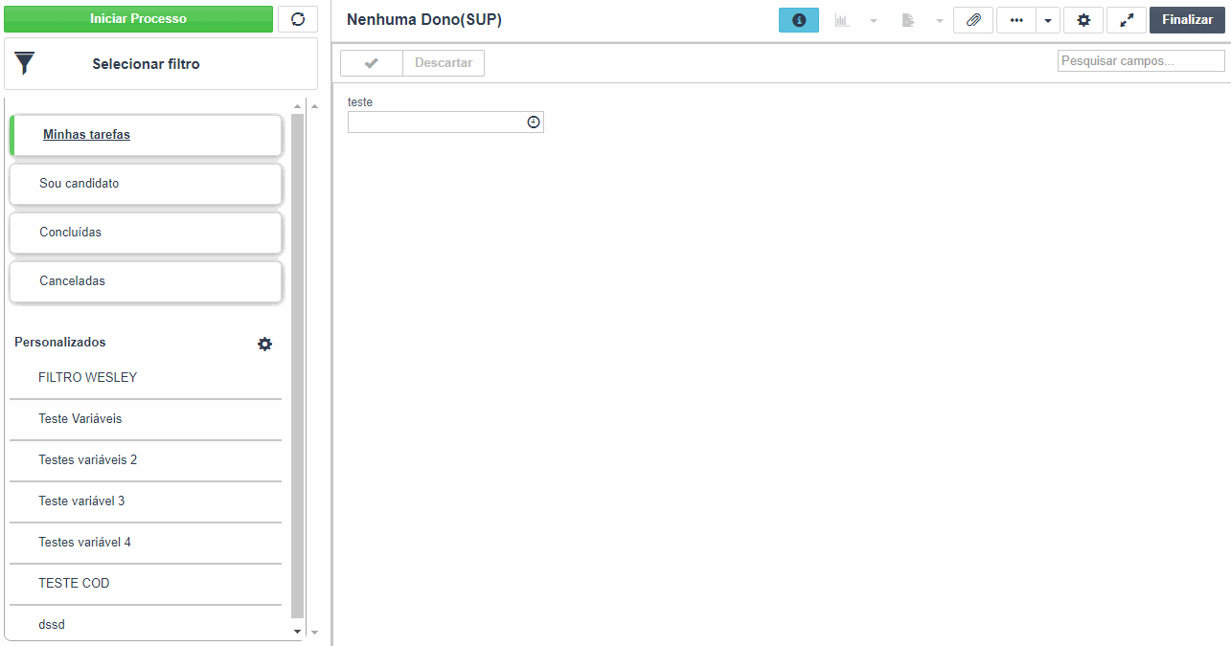Open the dropdown arrow next to the chart icon

873,20
